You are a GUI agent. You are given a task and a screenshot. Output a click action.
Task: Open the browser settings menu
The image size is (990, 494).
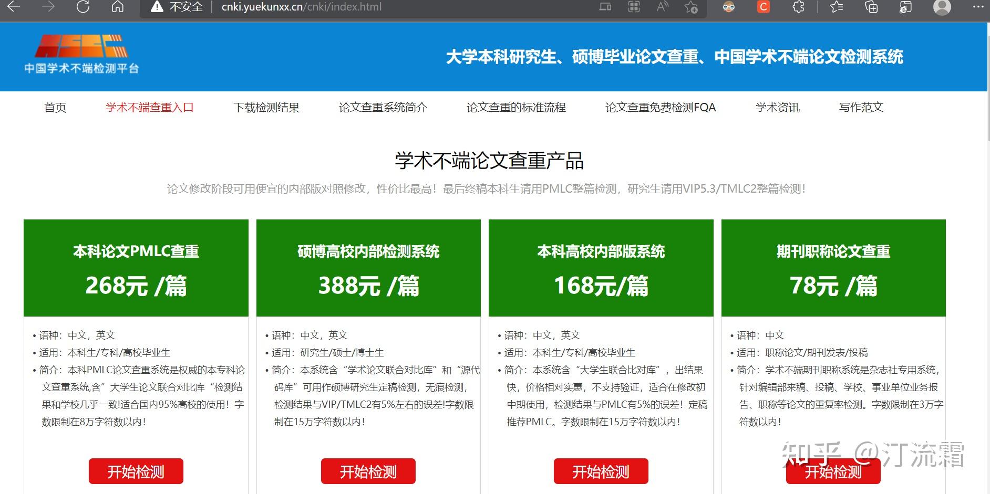point(975,7)
